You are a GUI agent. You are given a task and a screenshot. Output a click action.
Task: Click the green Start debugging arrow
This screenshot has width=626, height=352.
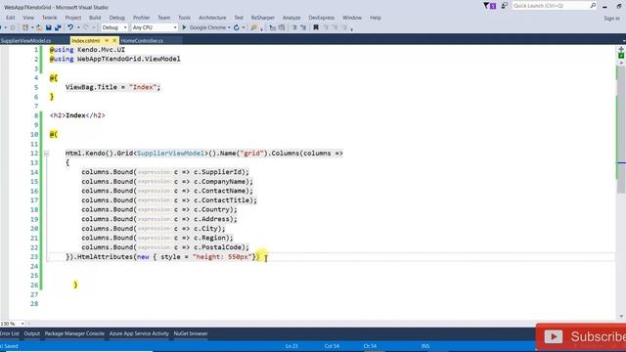tap(184, 27)
